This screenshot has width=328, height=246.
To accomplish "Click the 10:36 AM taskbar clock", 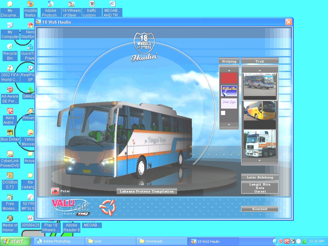I will point(316,242).
